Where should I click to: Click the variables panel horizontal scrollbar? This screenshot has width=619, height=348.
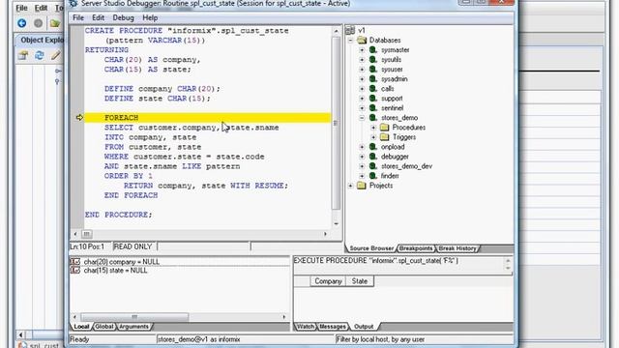[180, 317]
